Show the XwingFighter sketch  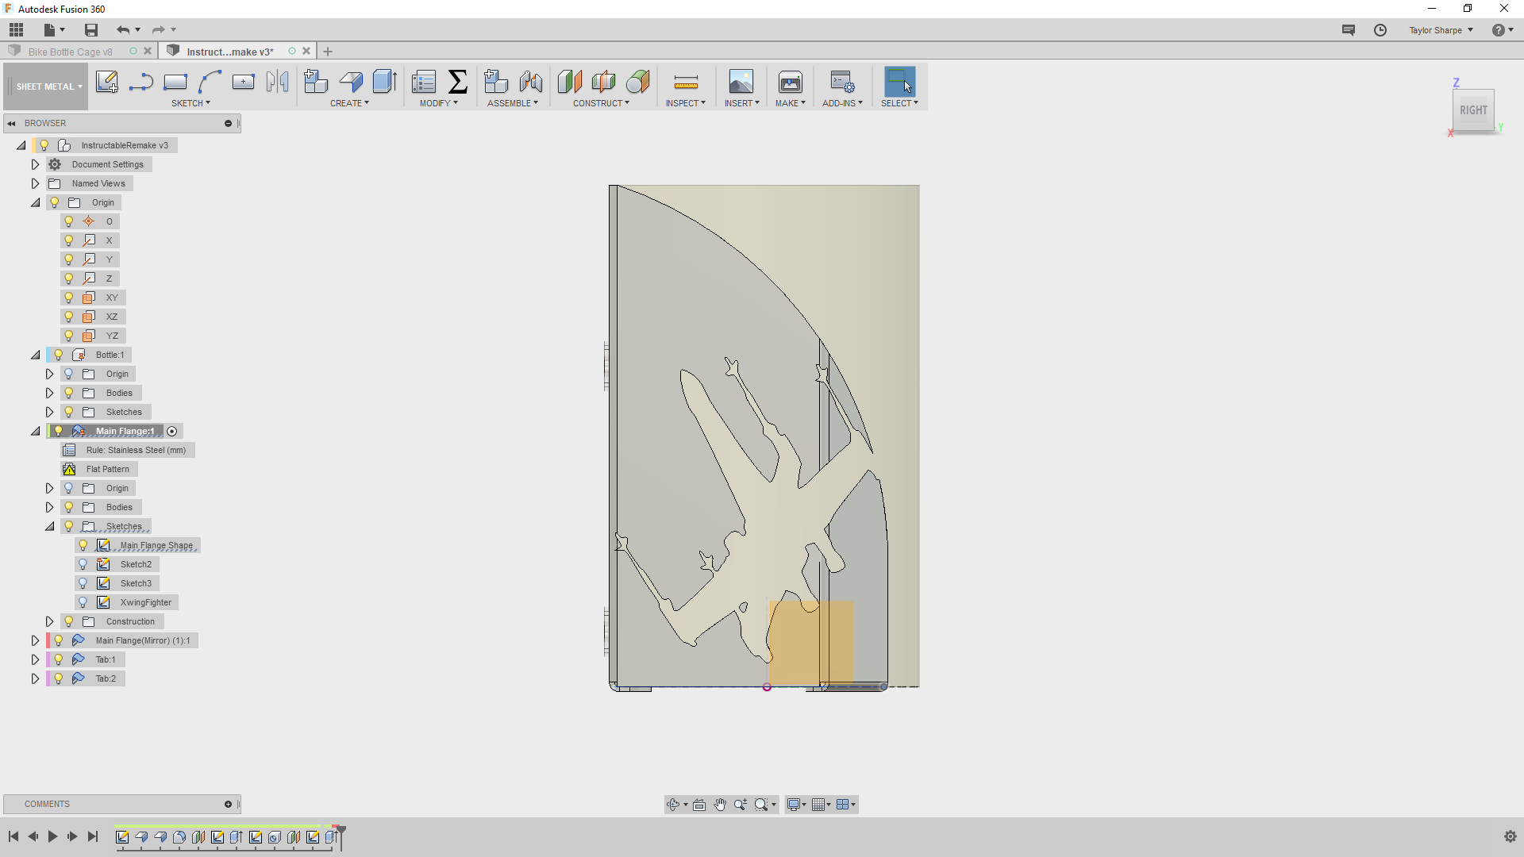pyautogui.click(x=83, y=602)
